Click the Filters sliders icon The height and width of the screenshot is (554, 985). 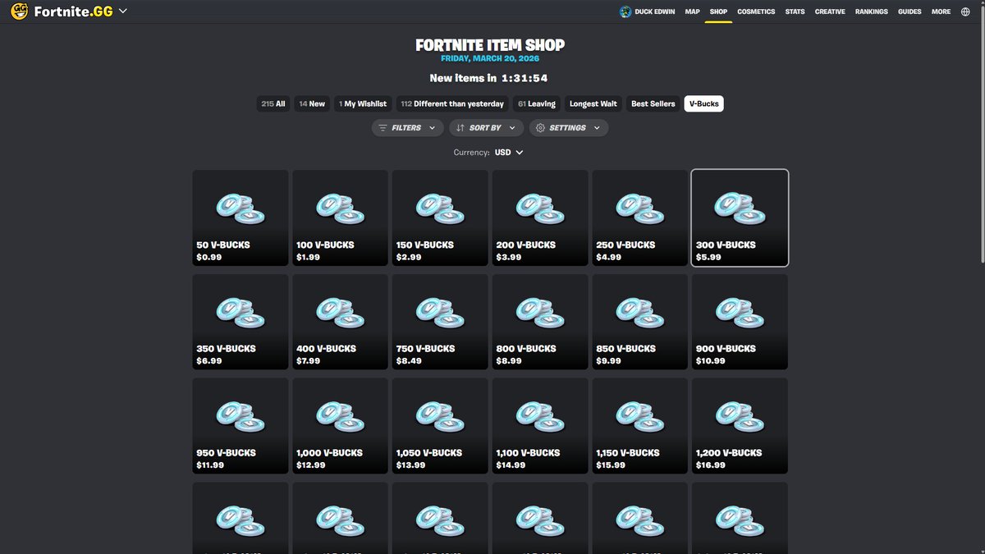(x=383, y=128)
